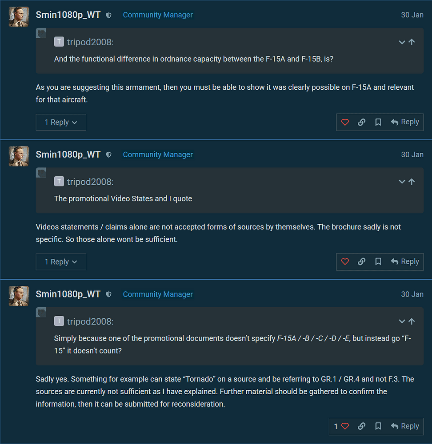Bookmark the second post
The image size is (432, 444).
pos(378,262)
